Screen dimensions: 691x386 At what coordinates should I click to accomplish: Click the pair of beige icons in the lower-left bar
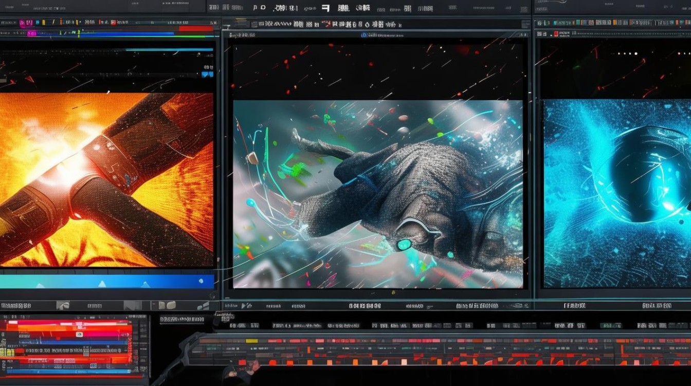pyautogui.click(x=167, y=305)
